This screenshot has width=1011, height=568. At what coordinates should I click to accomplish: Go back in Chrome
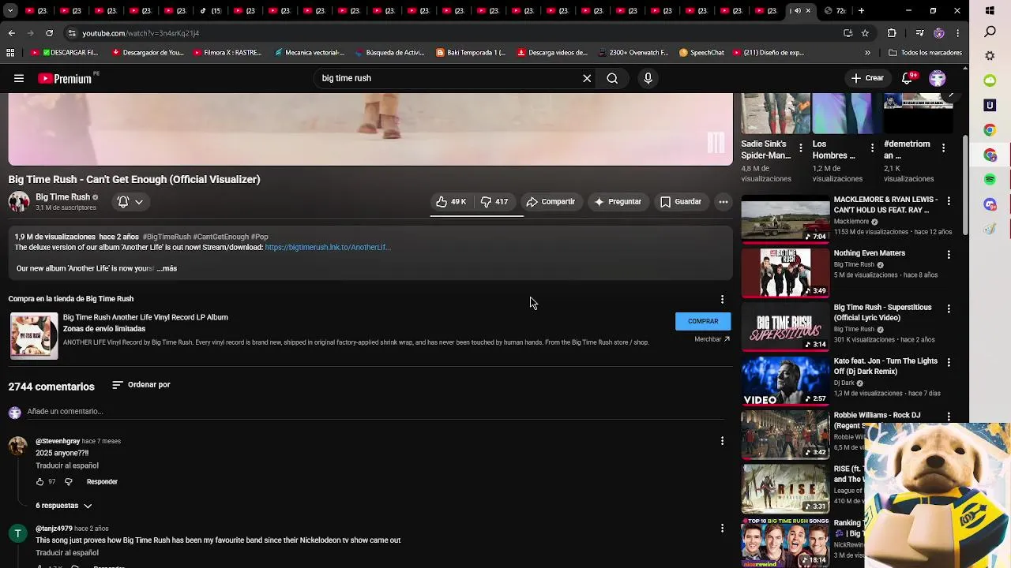point(11,33)
